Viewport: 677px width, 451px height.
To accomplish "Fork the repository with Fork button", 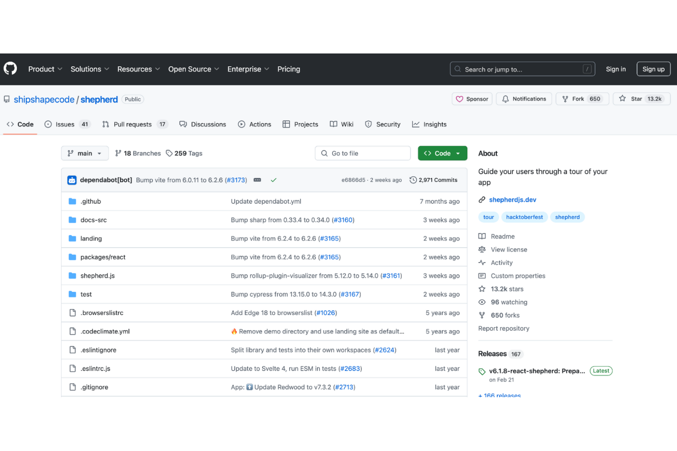I will click(x=582, y=99).
